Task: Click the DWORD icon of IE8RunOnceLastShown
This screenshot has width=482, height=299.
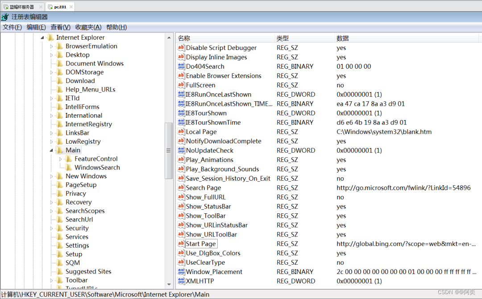Action: pyautogui.click(x=181, y=94)
